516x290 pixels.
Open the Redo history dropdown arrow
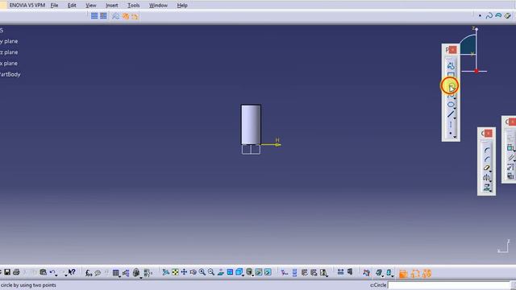[x=66, y=275]
